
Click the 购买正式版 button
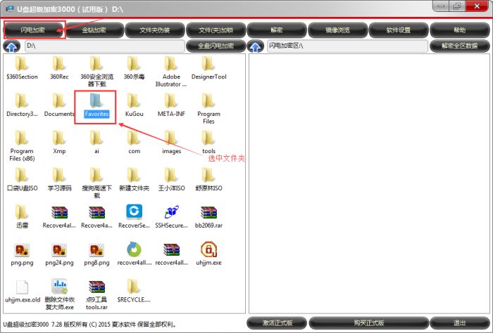tap(369, 322)
